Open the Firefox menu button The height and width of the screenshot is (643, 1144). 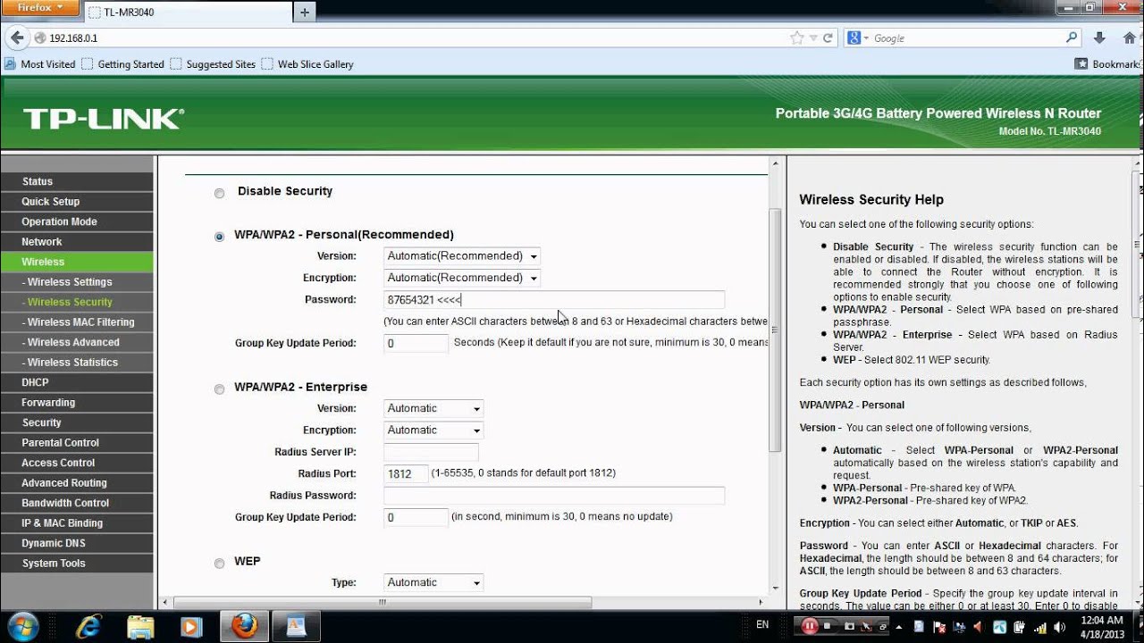click(x=39, y=8)
